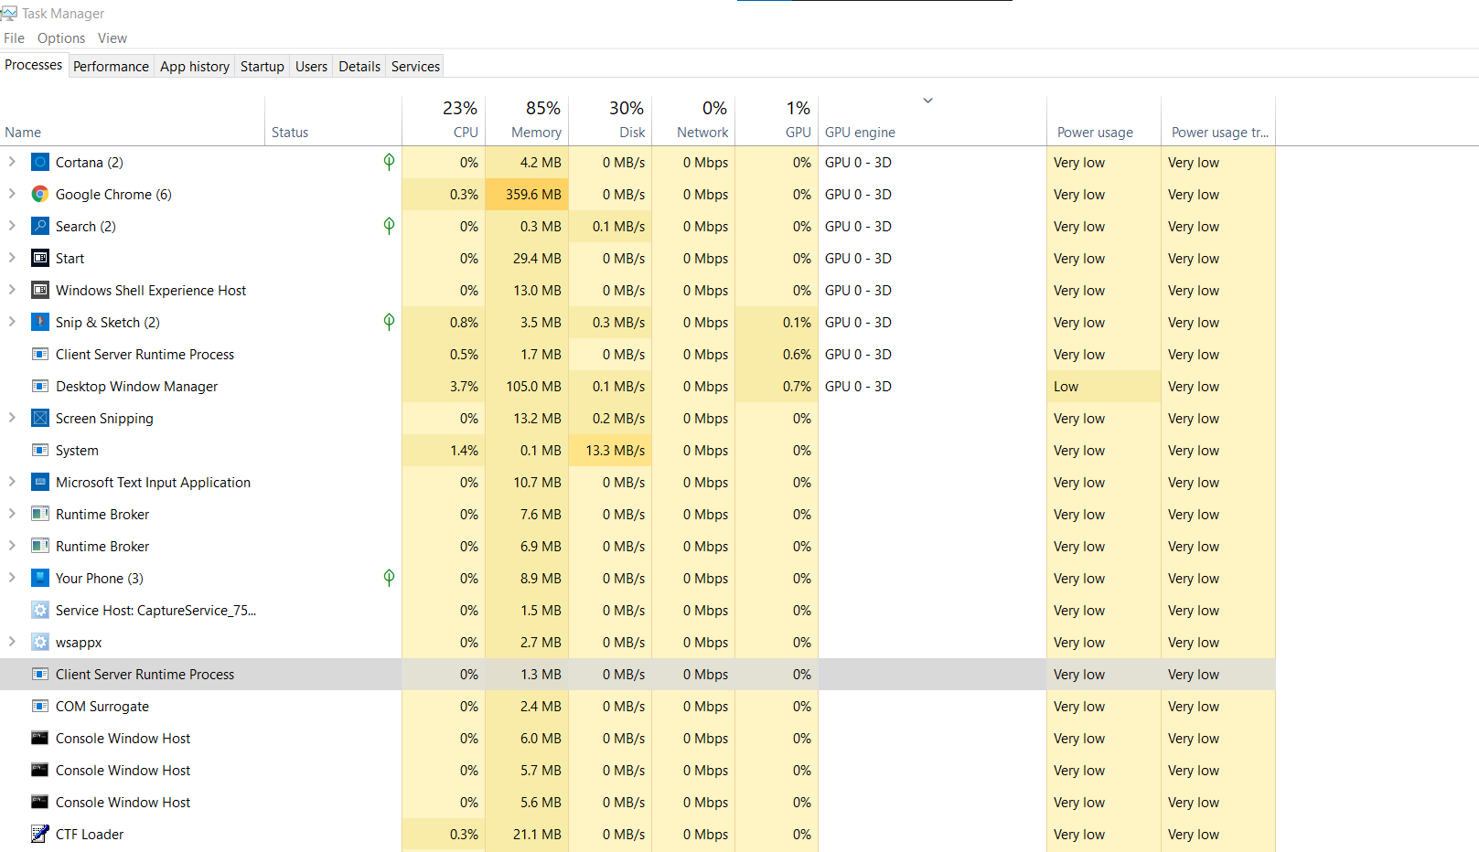Switch to the Startup tab
Image resolution: width=1479 pixels, height=852 pixels.
click(x=263, y=67)
